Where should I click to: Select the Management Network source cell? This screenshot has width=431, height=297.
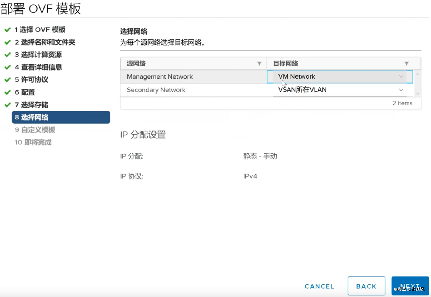(x=193, y=77)
